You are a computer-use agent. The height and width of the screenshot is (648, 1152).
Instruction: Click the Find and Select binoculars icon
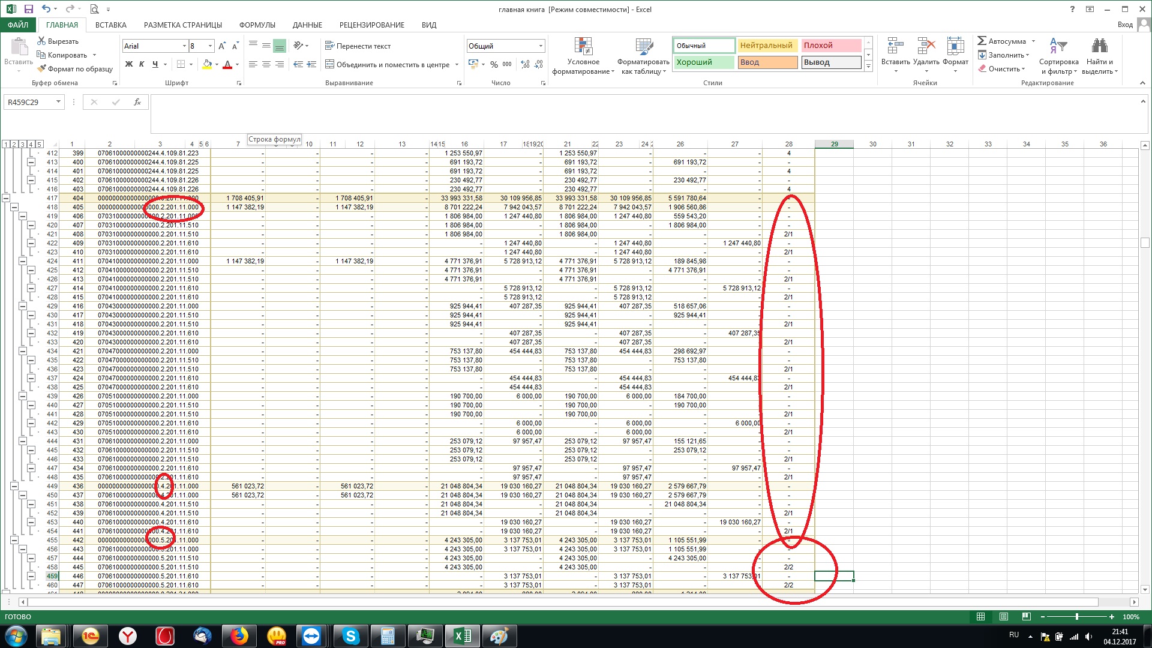click(1099, 46)
